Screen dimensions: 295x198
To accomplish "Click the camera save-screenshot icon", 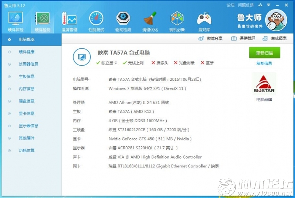I will [x=234, y=38].
